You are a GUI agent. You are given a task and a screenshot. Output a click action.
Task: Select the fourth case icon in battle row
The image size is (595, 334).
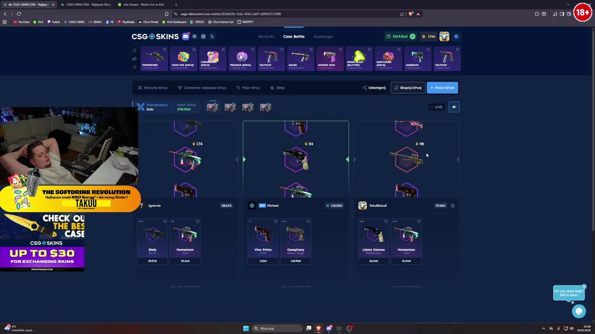[265, 107]
